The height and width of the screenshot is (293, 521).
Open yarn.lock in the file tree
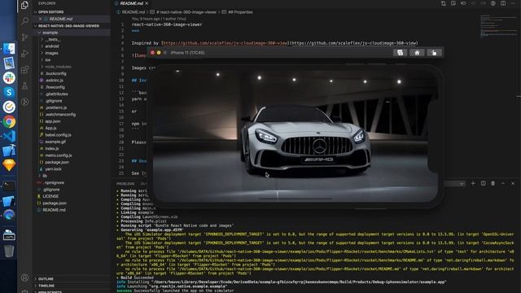click(53, 168)
